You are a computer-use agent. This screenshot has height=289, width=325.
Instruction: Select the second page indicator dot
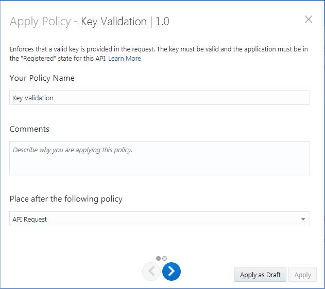pos(164,258)
